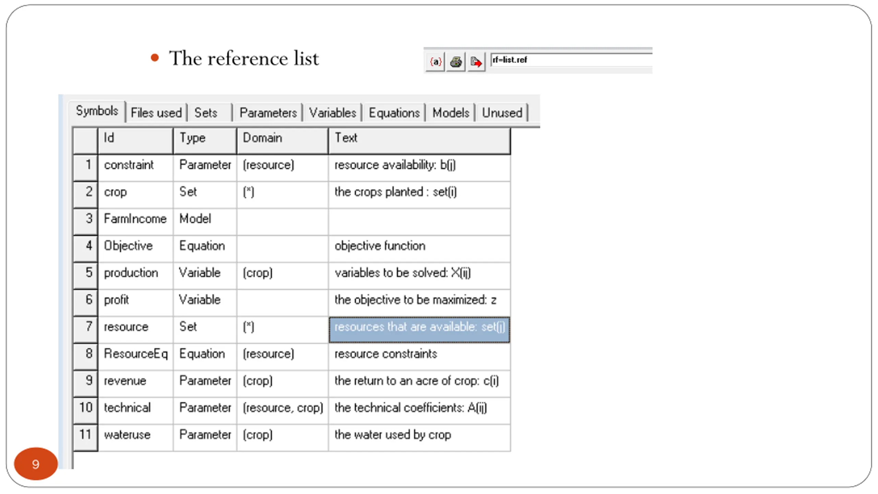This screenshot has height=494, width=878.
Task: Click 'the crops planted : set(i)' cell
Action: (419, 195)
